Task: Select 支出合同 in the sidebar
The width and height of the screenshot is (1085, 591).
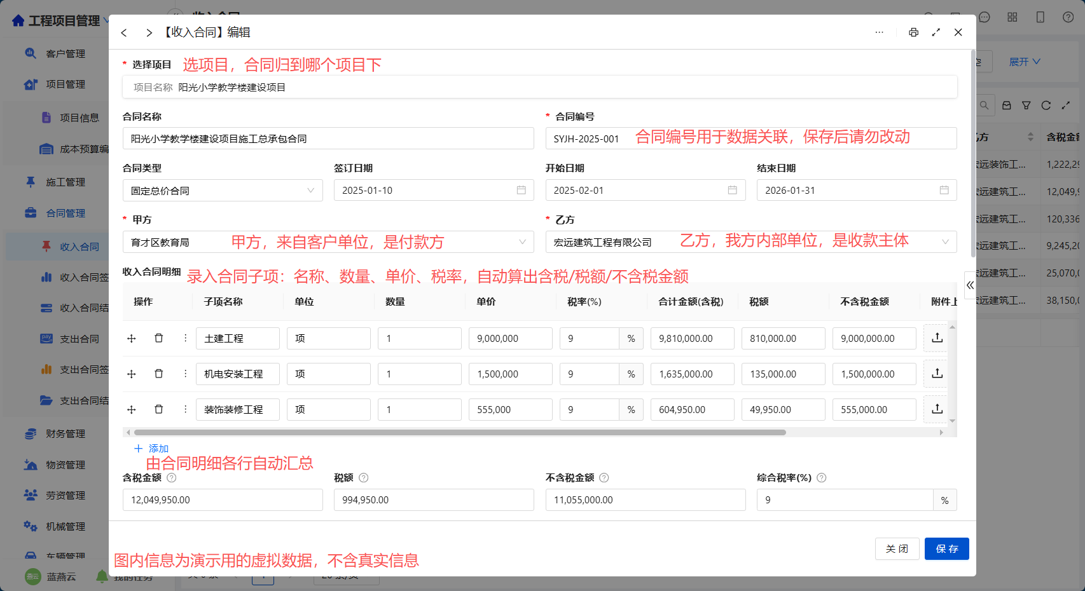Action: pos(79,339)
